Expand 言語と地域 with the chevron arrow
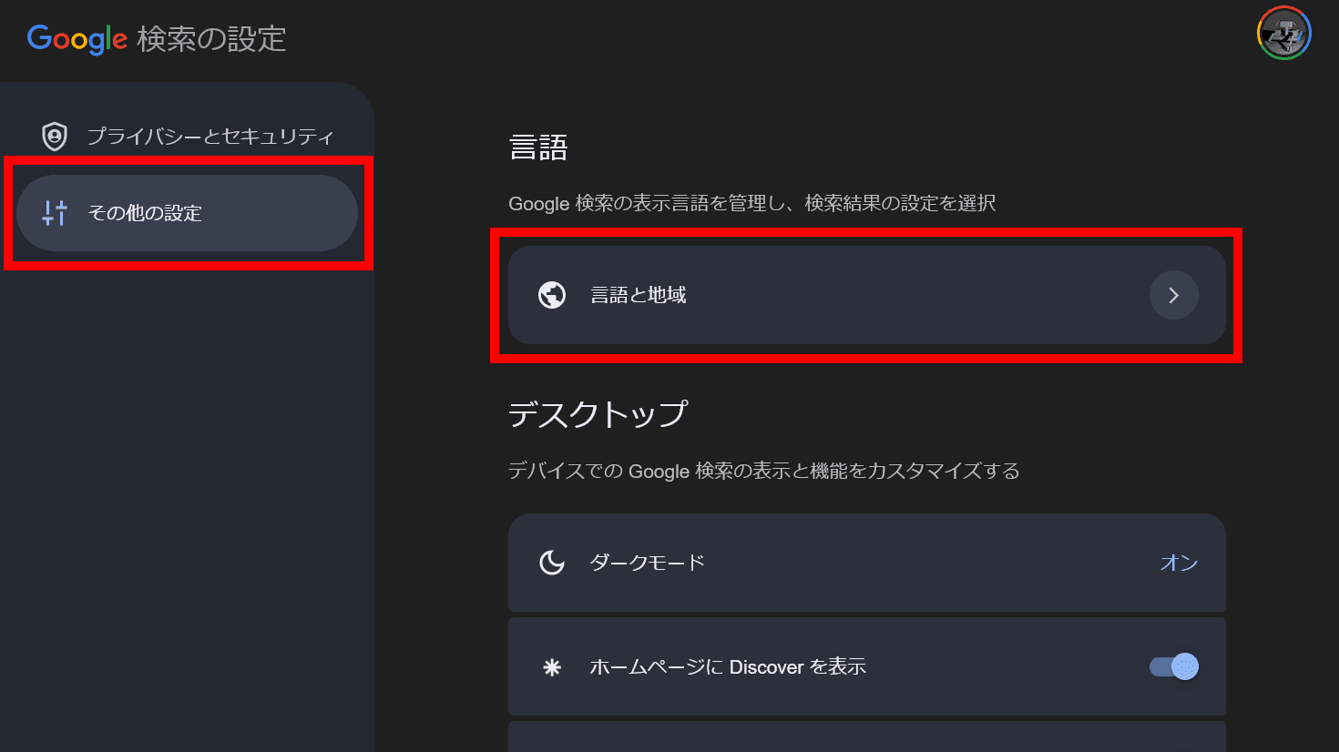Image resolution: width=1339 pixels, height=752 pixels. pyautogui.click(x=1174, y=295)
